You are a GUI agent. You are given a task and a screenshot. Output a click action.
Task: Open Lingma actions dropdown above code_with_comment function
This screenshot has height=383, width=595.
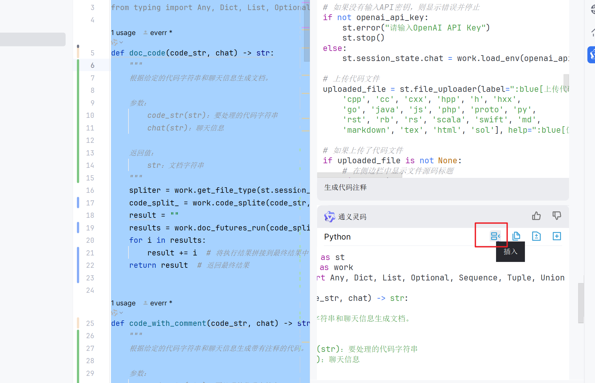coord(117,313)
